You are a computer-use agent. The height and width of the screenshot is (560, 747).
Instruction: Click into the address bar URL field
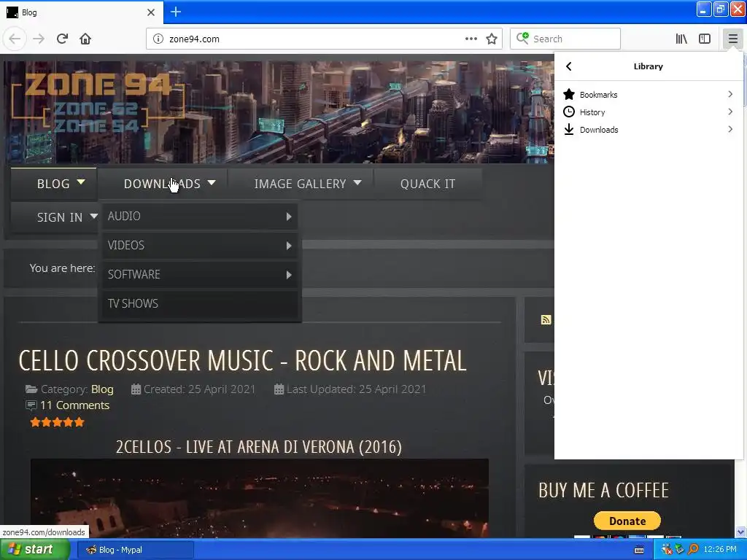(x=314, y=39)
